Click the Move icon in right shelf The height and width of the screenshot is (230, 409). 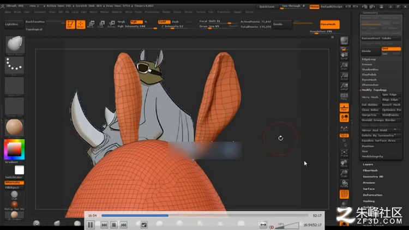(344, 164)
